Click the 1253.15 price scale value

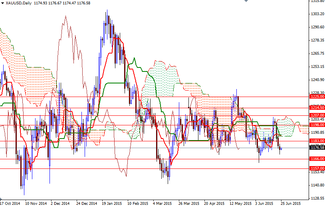click(316, 67)
